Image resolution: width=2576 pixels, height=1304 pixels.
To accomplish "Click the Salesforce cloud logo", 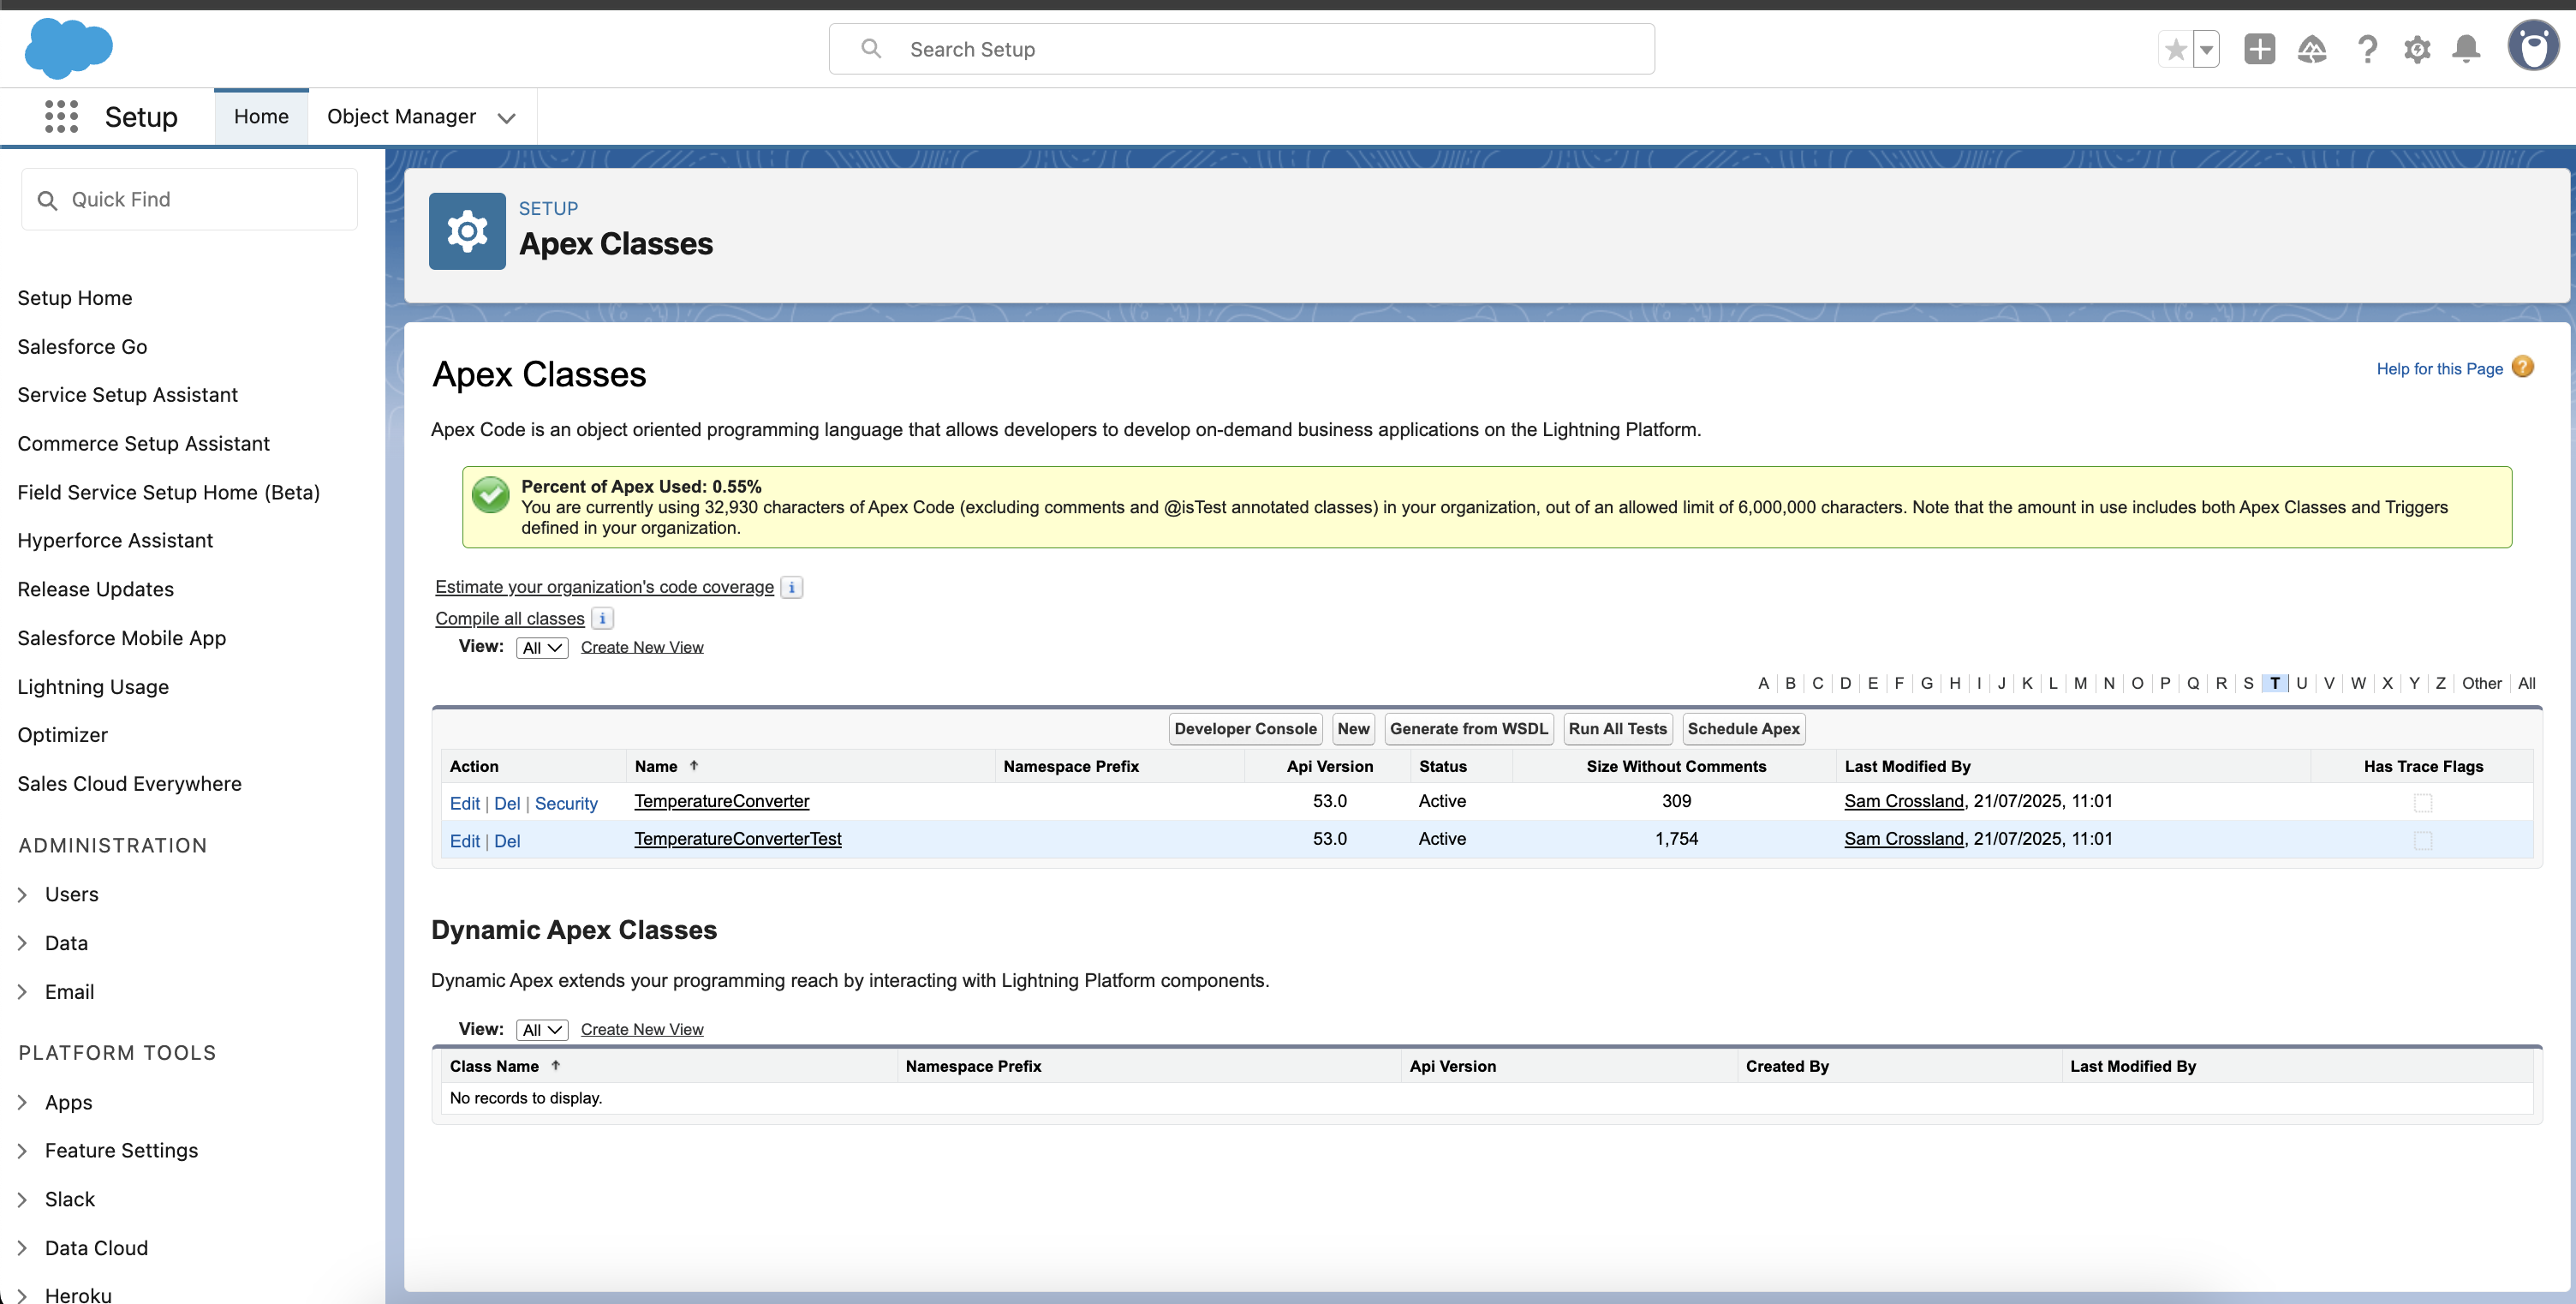I will (68, 48).
